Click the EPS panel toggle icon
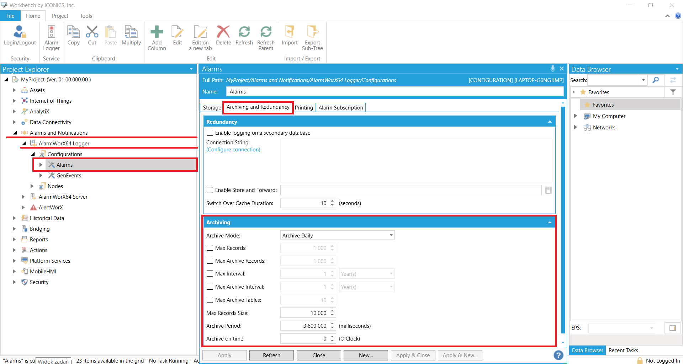Viewport: 683px width, 364px height. 673,328
